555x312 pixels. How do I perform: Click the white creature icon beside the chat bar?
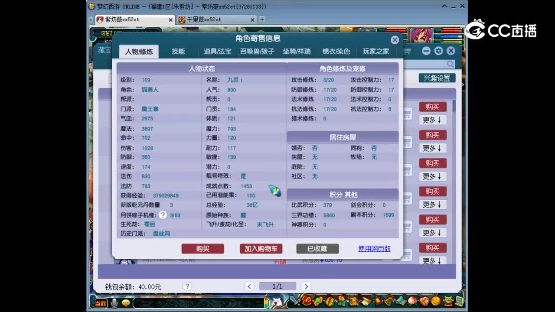(277, 302)
